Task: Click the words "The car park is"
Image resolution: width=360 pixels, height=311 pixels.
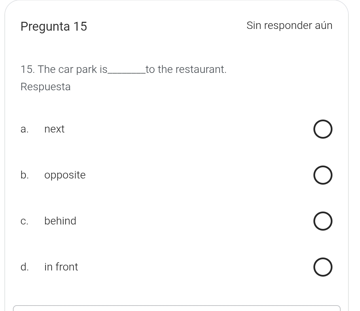Action: [73, 69]
